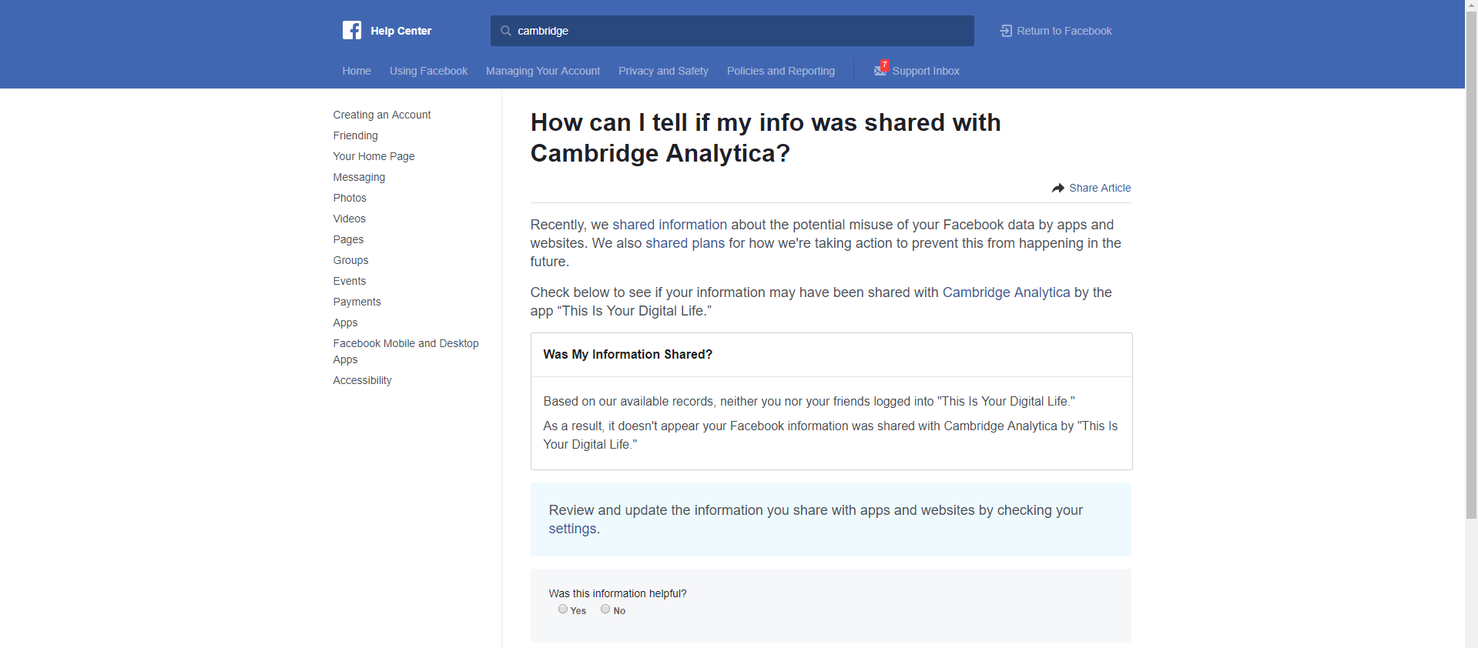The height and width of the screenshot is (648, 1478).
Task: Open Videos sidebar topic
Action: (349, 219)
